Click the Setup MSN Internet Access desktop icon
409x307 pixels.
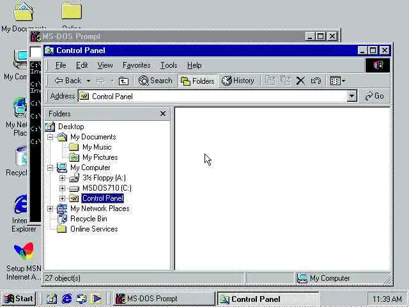coord(24,260)
